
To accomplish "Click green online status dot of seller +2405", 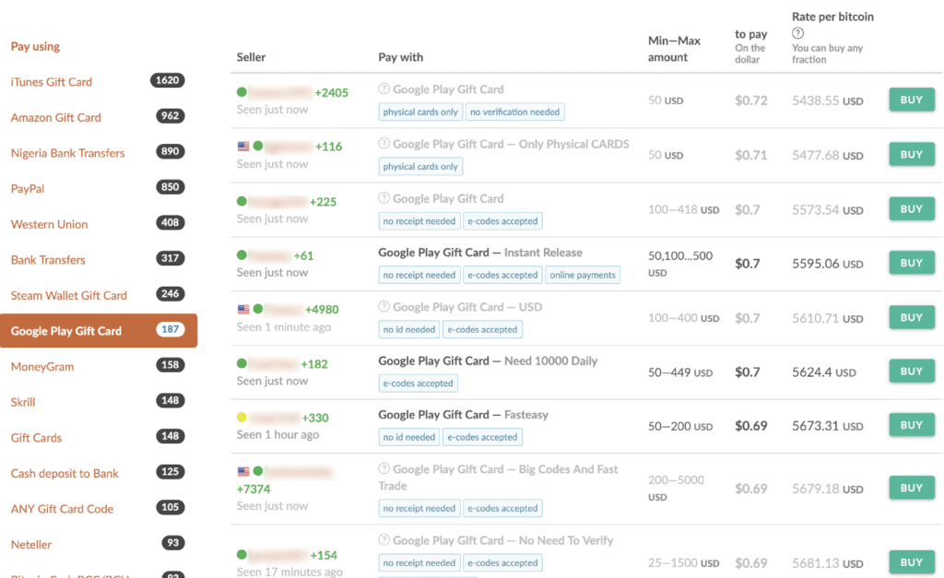I will (242, 92).
